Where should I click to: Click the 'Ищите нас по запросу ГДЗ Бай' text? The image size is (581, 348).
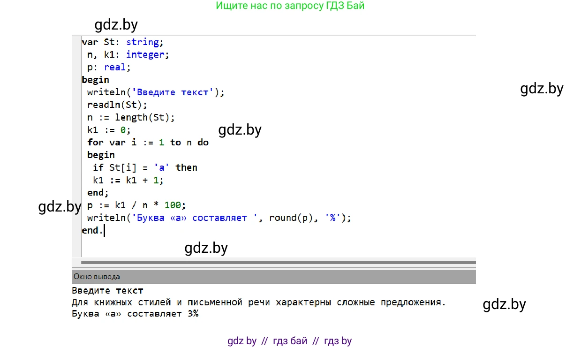pyautogui.click(x=290, y=6)
